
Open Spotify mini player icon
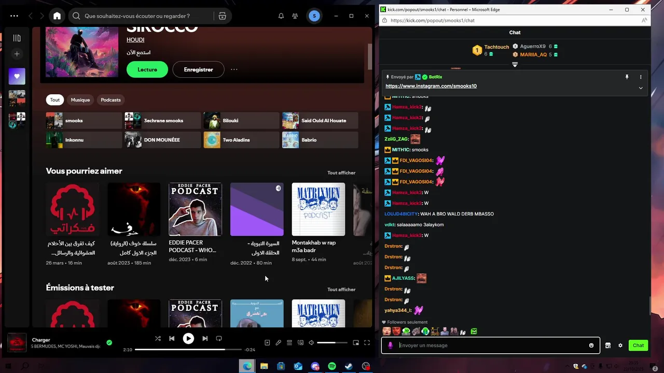tap(356, 342)
